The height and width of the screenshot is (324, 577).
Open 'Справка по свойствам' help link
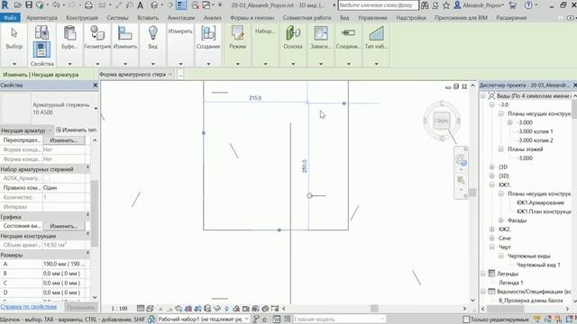[28, 306]
